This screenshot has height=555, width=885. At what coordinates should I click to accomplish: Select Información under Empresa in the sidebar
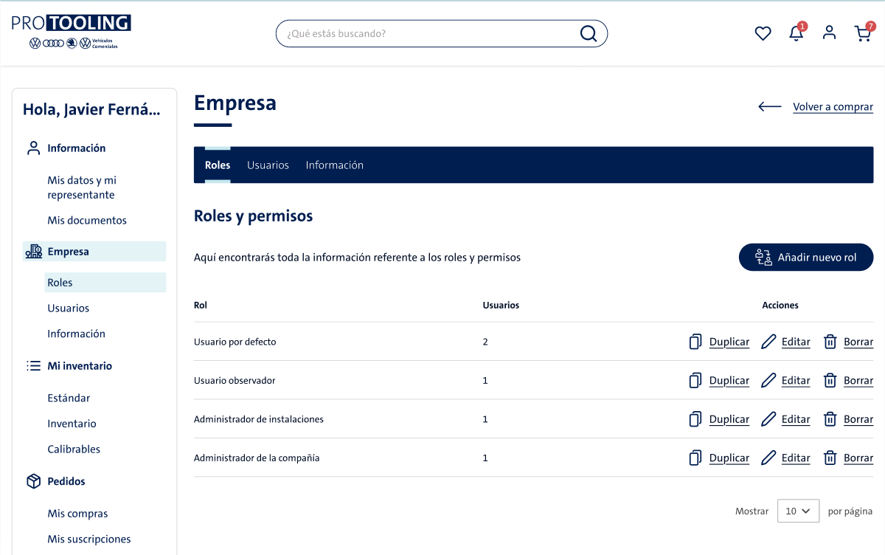pyautogui.click(x=76, y=334)
